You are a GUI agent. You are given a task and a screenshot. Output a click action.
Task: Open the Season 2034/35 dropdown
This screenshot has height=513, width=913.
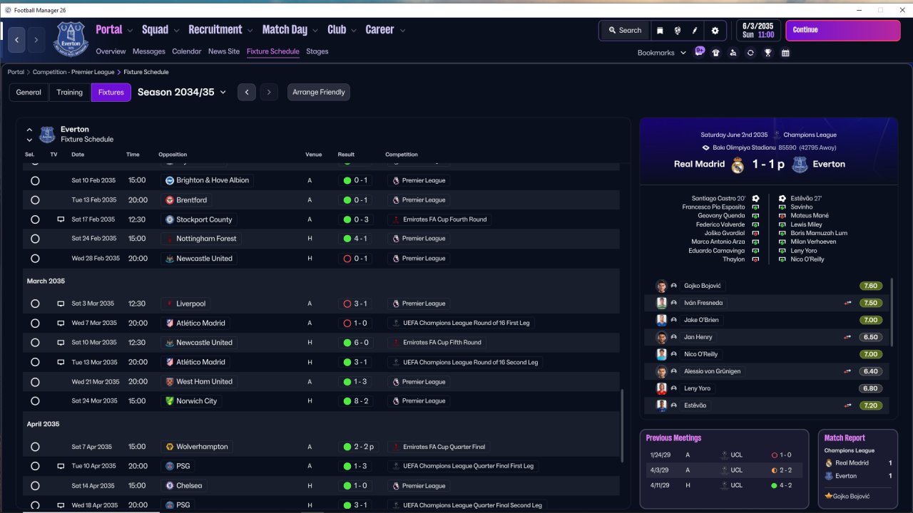click(x=182, y=92)
